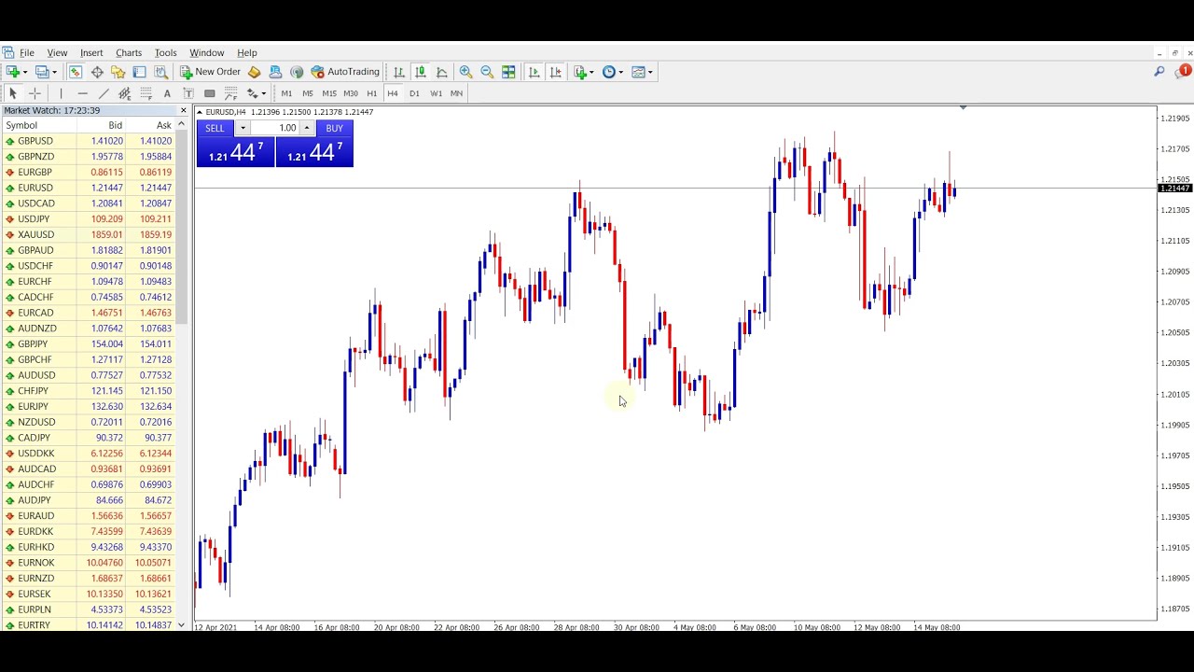The image size is (1194, 672).
Task: Switch chart to Bar Chart style
Action: click(x=399, y=72)
